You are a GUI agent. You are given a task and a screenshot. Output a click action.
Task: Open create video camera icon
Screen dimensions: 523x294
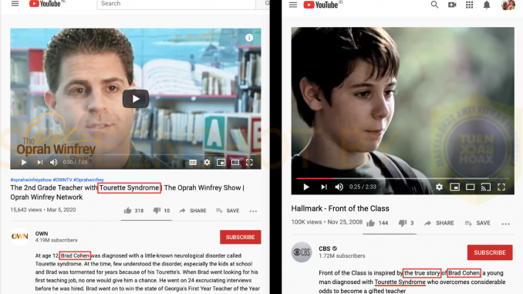coord(452,5)
